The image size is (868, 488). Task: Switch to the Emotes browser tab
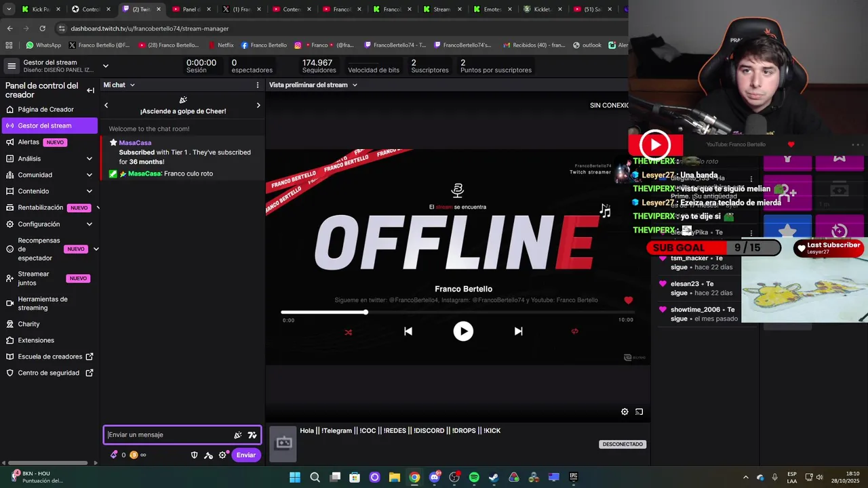click(x=494, y=9)
